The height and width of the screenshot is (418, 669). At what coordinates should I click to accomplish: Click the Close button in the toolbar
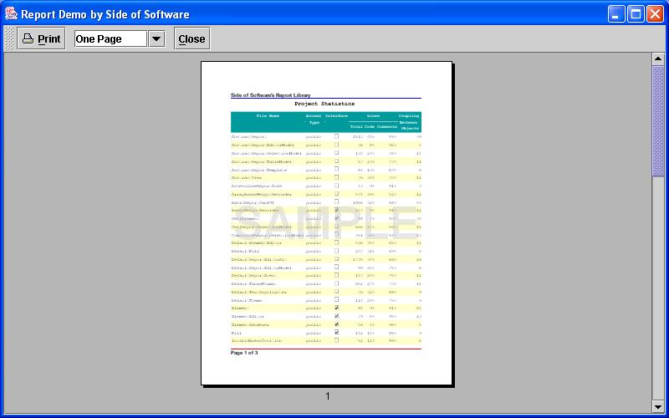click(192, 38)
